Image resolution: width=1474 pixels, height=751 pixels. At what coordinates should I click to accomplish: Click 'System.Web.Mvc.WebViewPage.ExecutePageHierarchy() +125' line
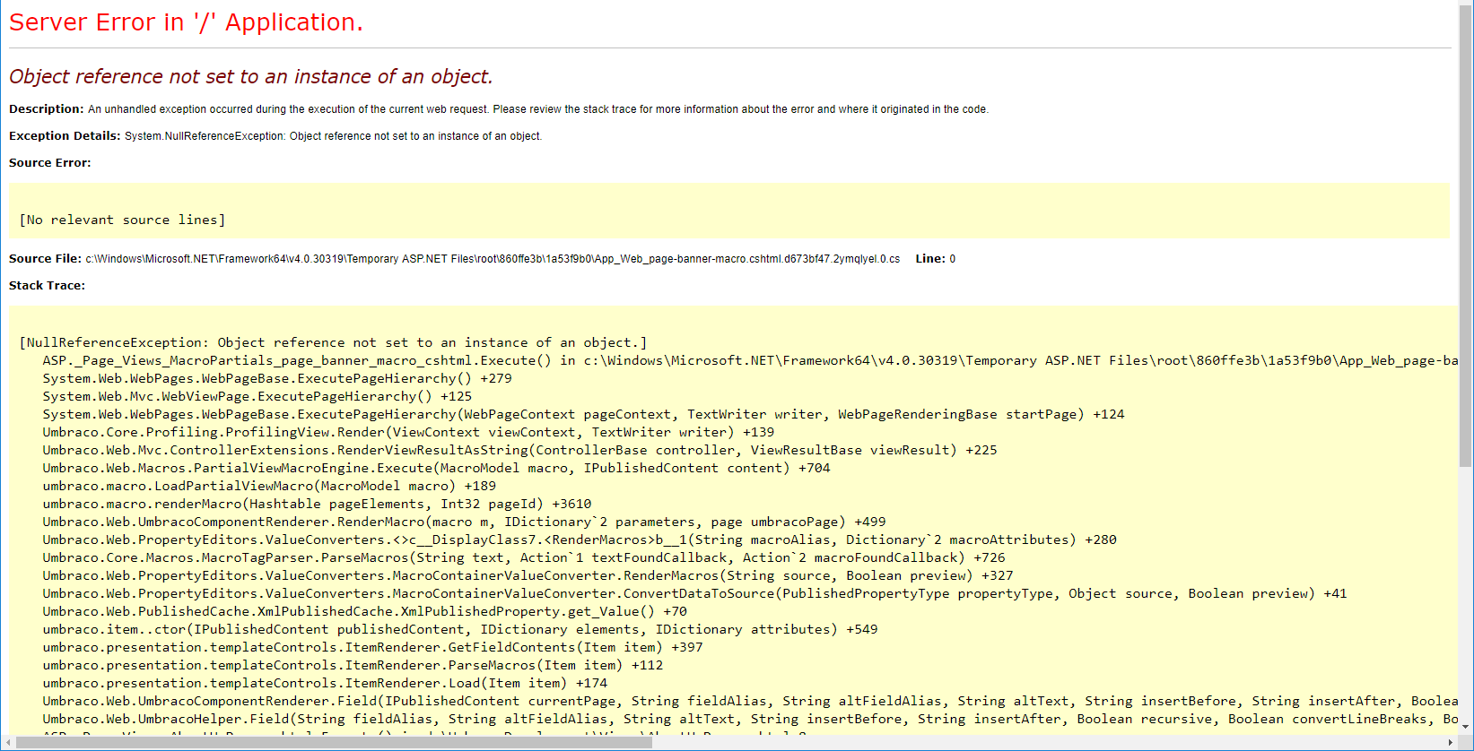pos(257,396)
